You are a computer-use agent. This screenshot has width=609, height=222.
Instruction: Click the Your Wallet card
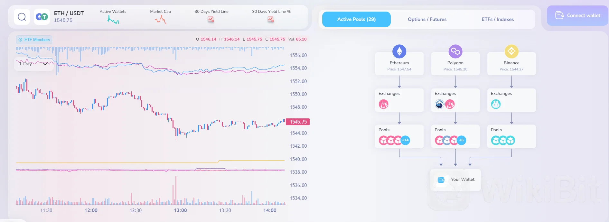pyautogui.click(x=455, y=180)
